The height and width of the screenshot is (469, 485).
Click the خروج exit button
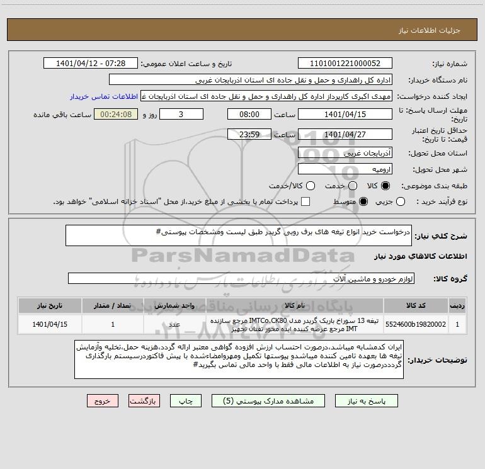pyautogui.click(x=103, y=400)
